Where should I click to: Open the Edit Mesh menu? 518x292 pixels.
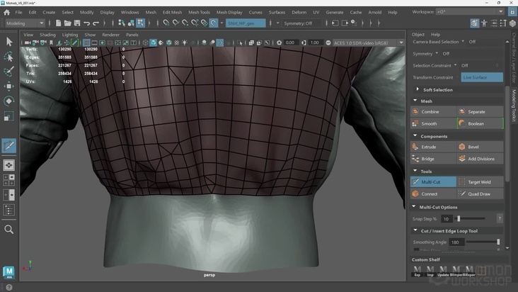tap(172, 12)
